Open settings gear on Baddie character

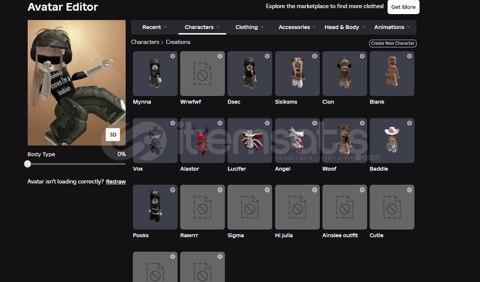pyautogui.click(x=409, y=123)
